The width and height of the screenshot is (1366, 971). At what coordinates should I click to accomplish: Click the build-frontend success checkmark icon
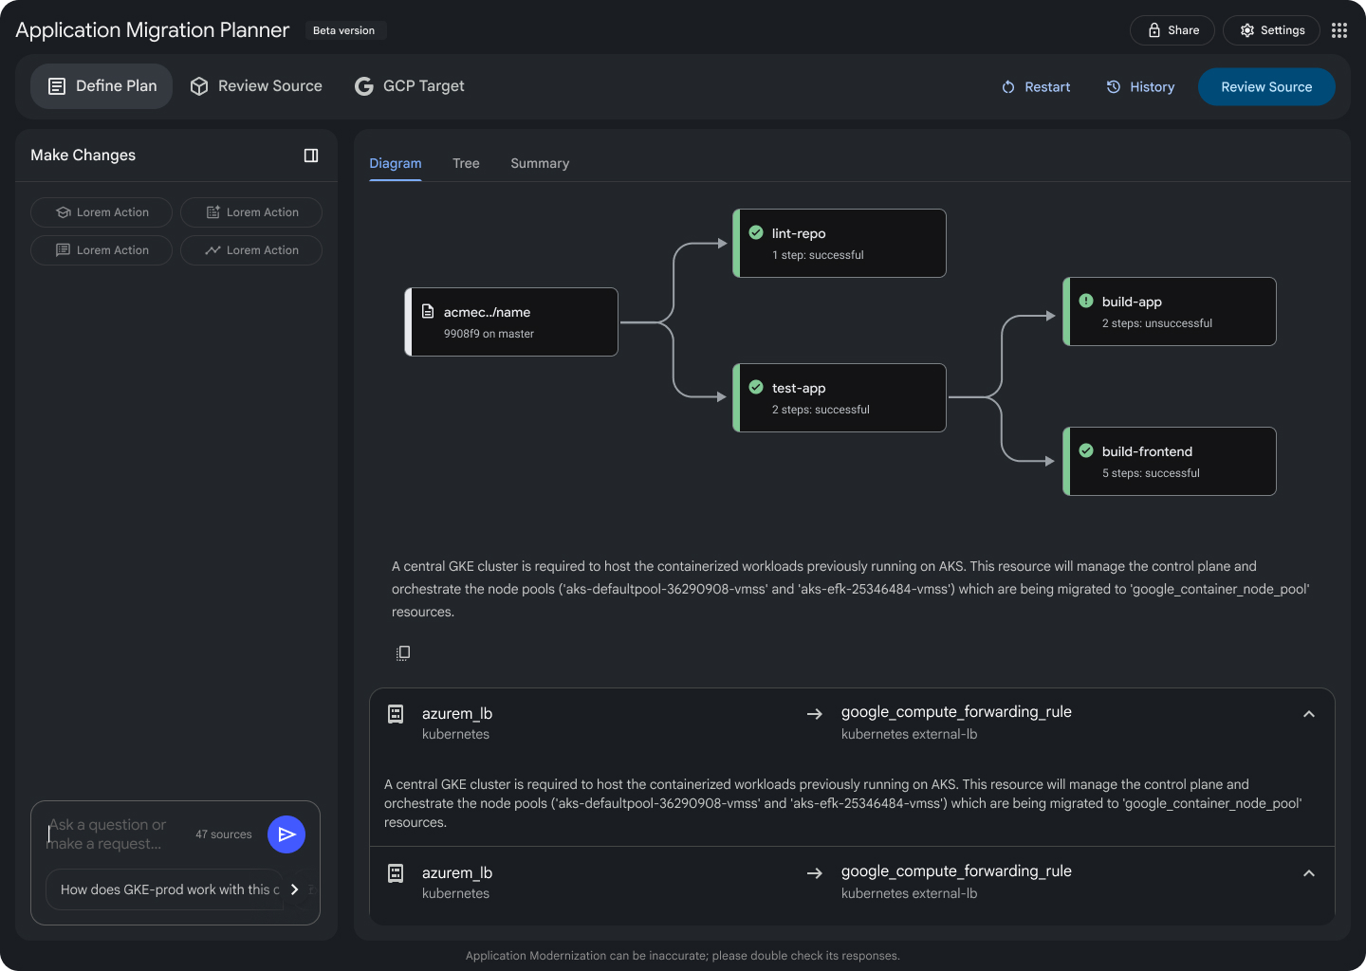click(1086, 450)
